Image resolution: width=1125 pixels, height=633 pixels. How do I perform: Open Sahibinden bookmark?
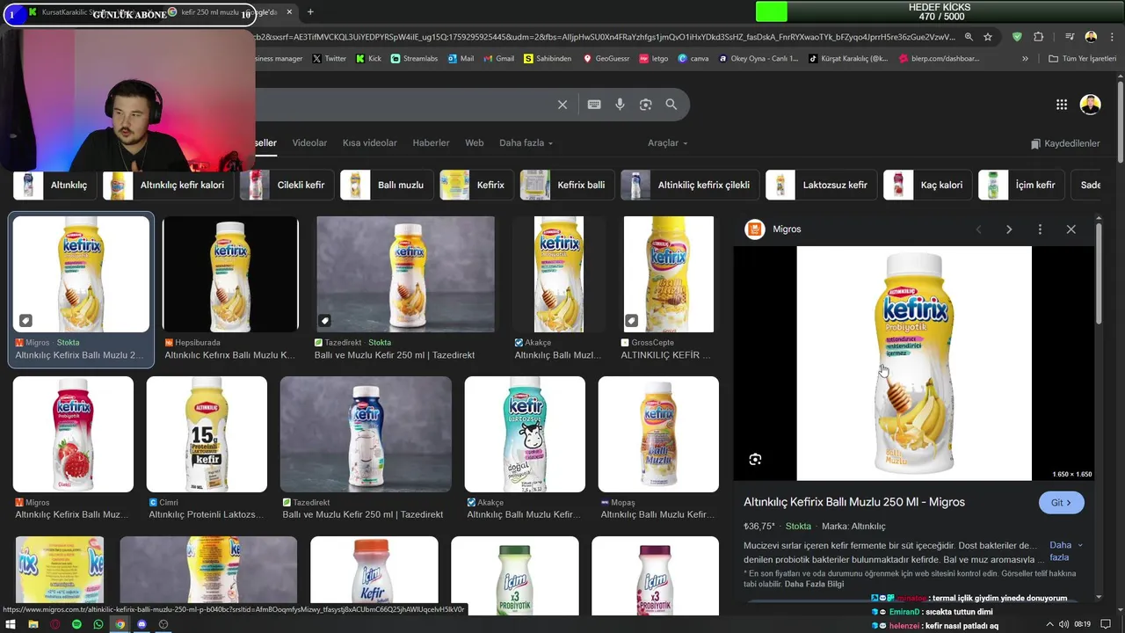tap(548, 59)
